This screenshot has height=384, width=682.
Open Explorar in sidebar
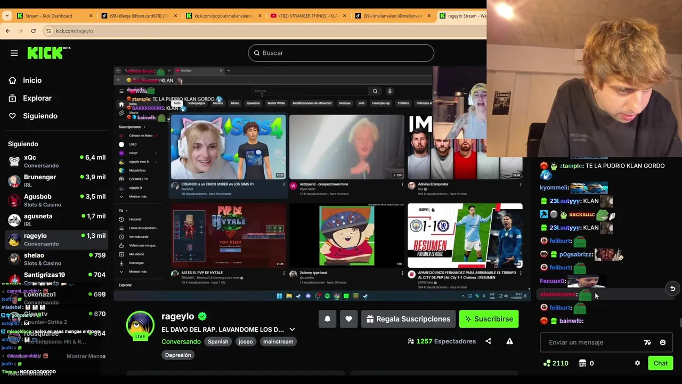click(37, 98)
